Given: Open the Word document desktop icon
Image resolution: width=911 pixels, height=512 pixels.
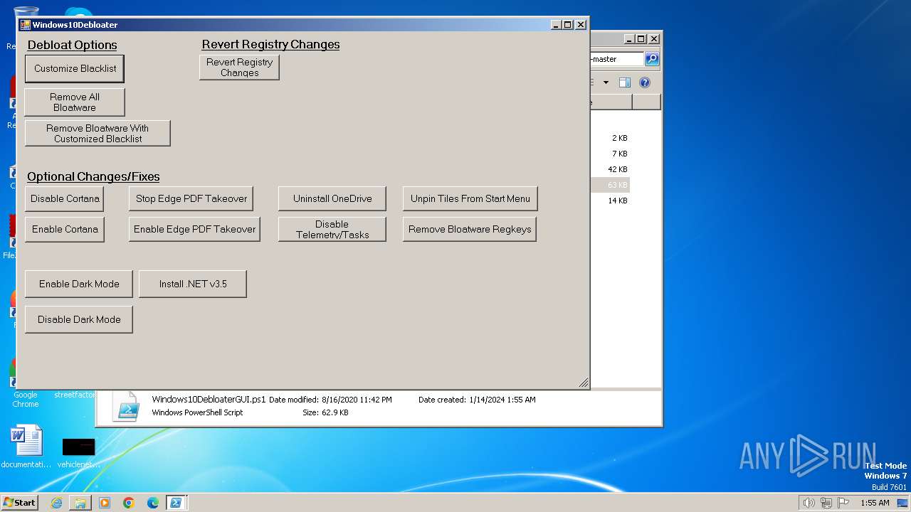Looking at the screenshot, I should 26,447.
